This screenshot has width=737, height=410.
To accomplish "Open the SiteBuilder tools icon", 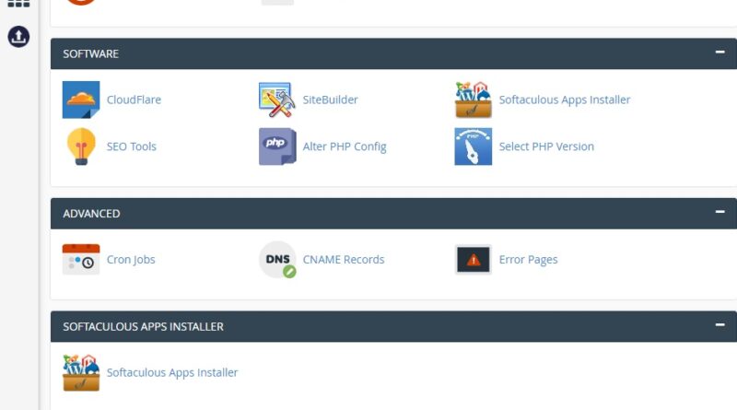I will pyautogui.click(x=276, y=100).
